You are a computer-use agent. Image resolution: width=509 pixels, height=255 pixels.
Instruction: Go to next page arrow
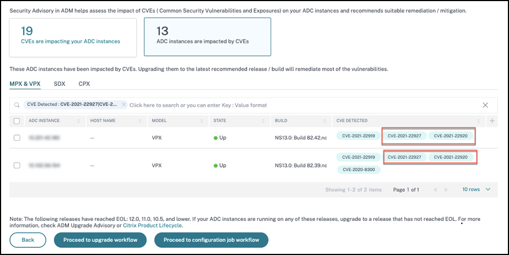pyautogui.click(x=446, y=189)
